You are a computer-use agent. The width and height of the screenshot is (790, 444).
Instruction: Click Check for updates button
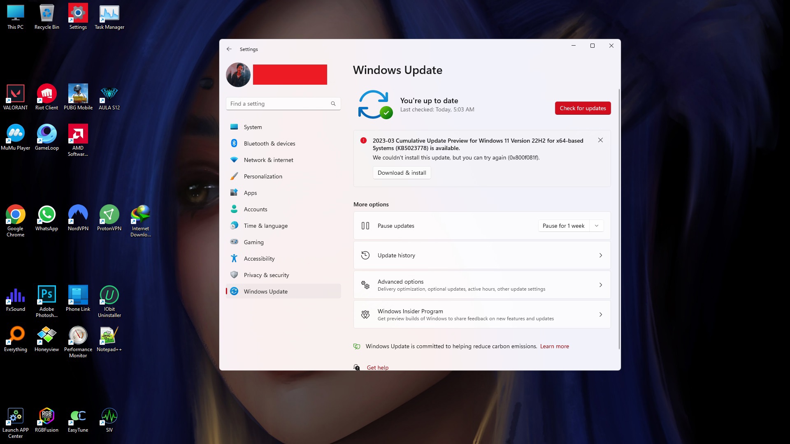583,108
